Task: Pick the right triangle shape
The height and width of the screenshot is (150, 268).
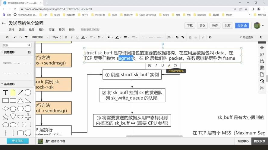Action: 28,100
